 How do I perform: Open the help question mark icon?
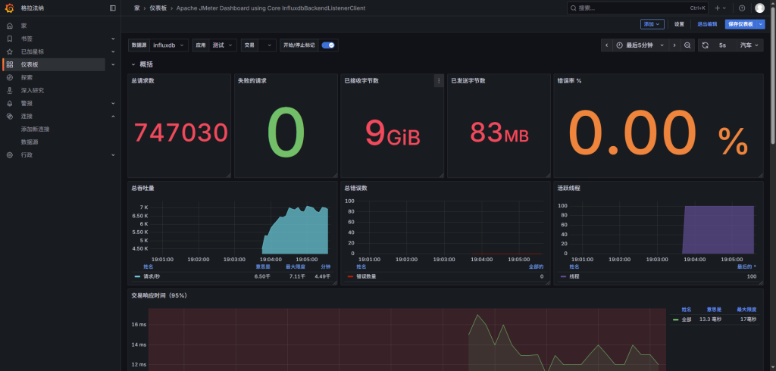742,8
